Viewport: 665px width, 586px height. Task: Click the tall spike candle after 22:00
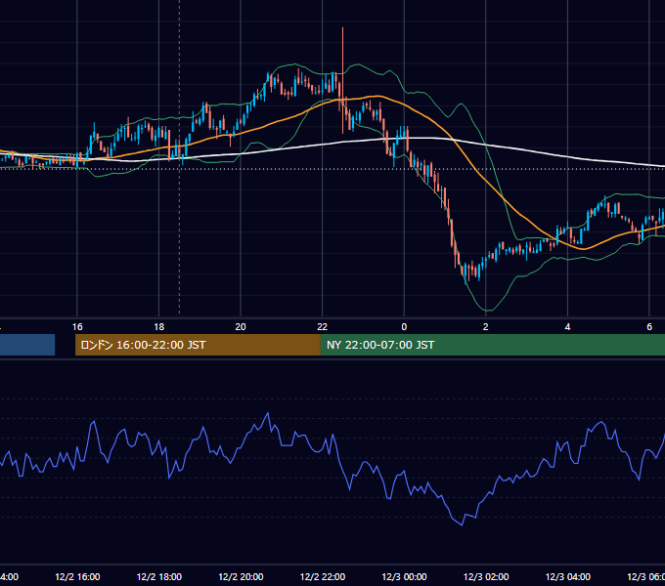342,80
